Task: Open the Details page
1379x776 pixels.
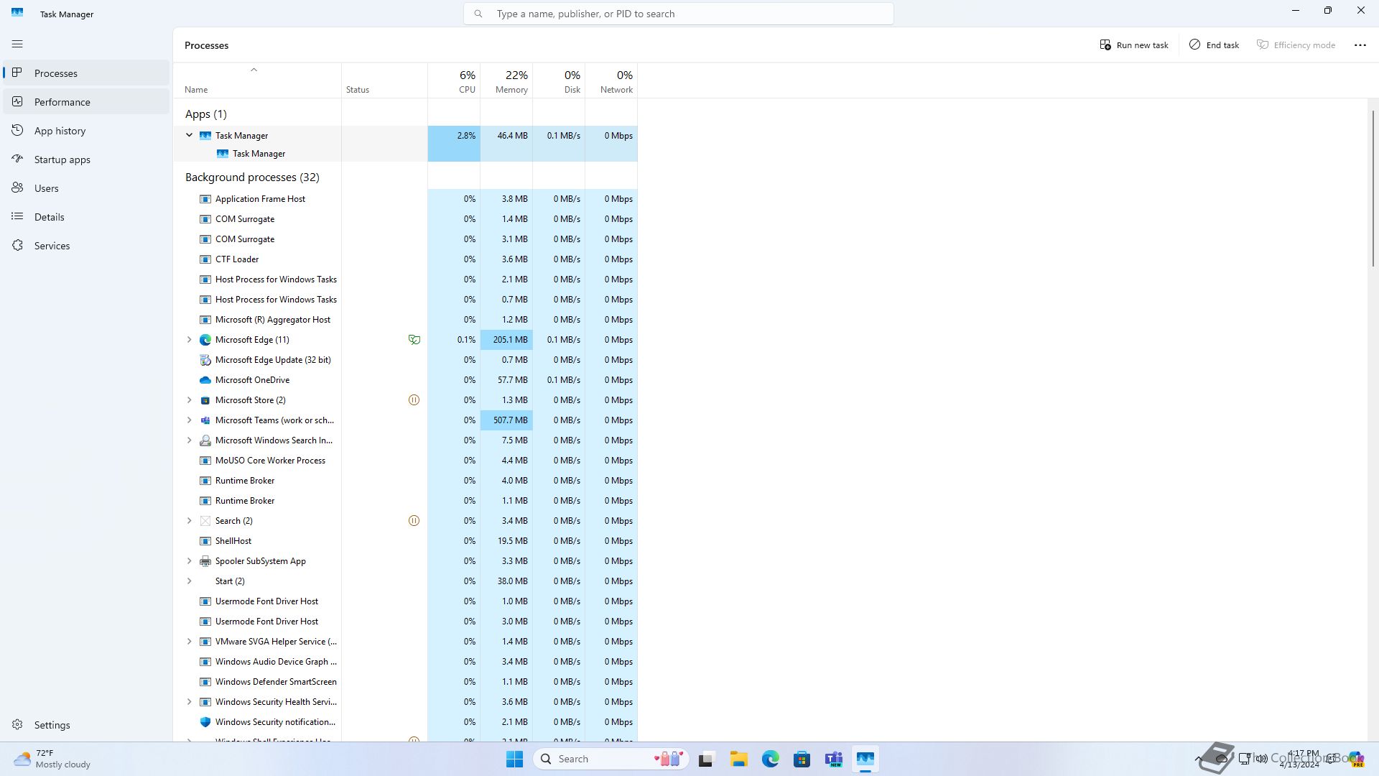Action: point(86,217)
